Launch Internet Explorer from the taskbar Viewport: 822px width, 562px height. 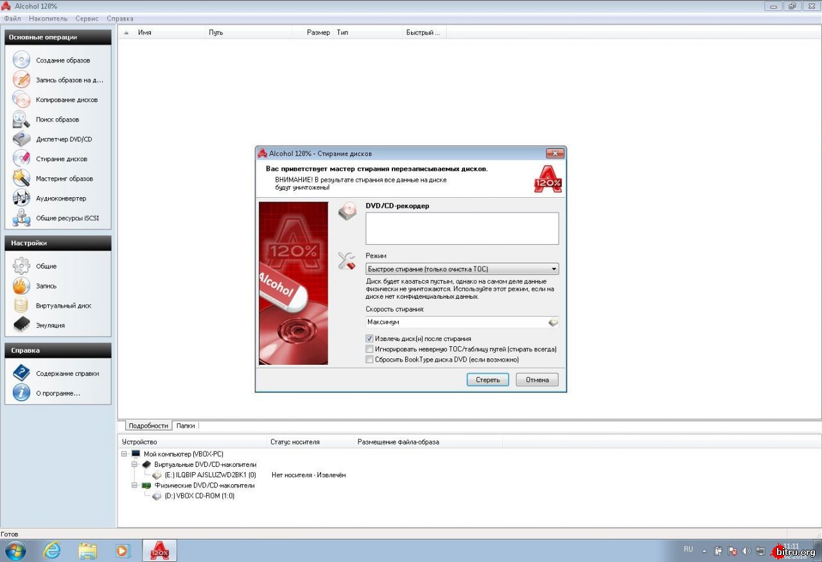pos(52,550)
